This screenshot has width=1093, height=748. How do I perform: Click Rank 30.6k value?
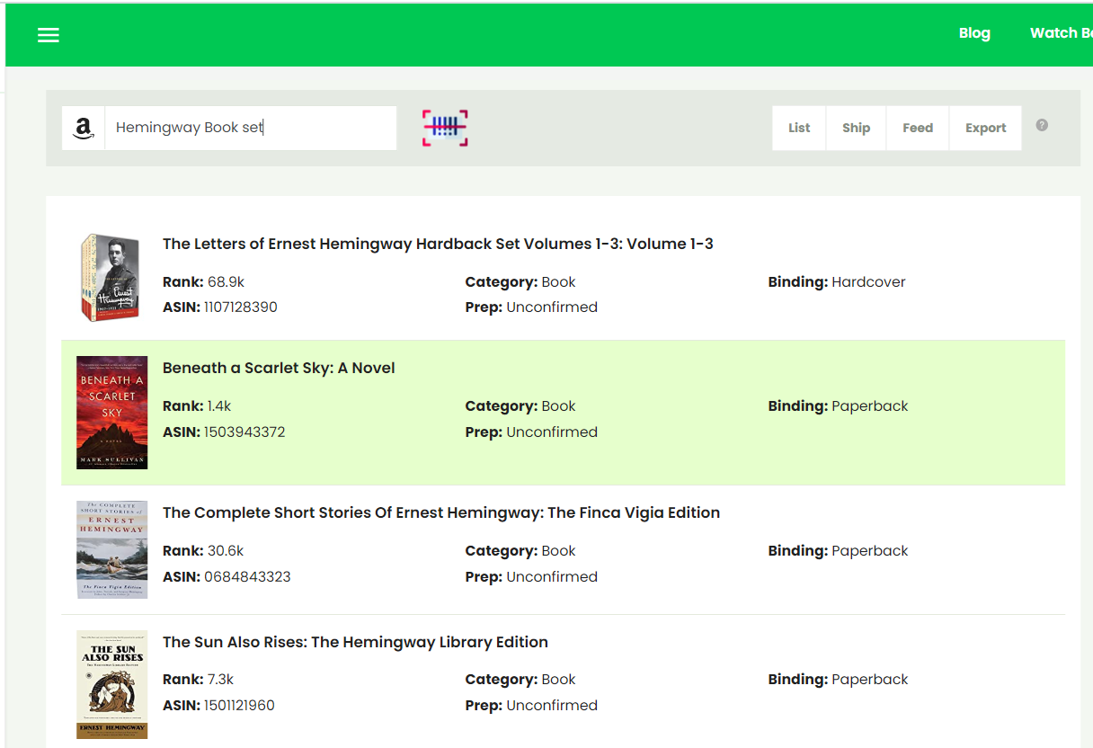[x=226, y=551]
